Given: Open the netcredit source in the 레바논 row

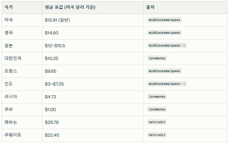Looking at the screenshot, I should pos(157,122).
